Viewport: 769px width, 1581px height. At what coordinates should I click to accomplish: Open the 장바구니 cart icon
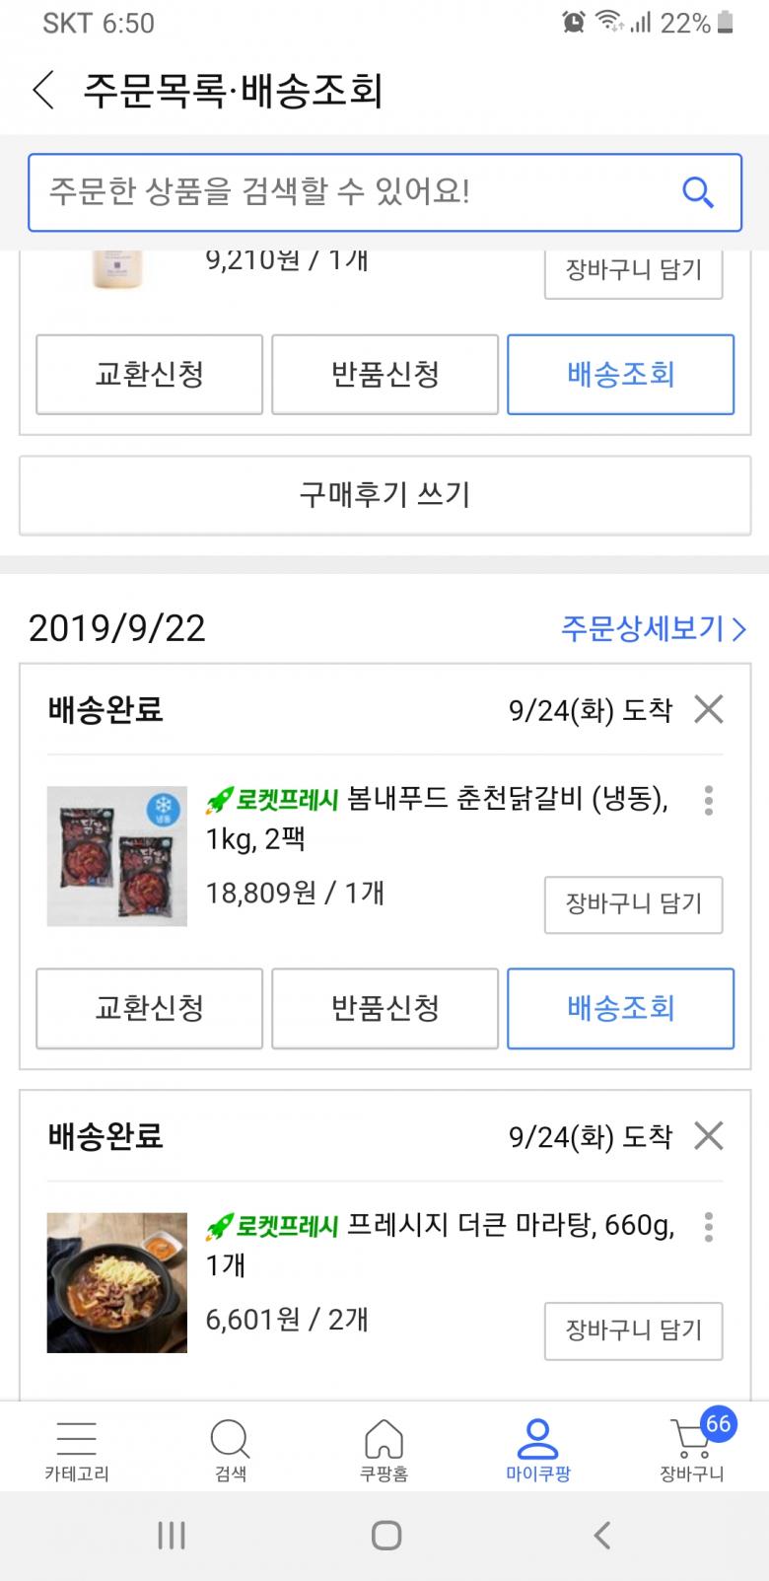[691, 1450]
